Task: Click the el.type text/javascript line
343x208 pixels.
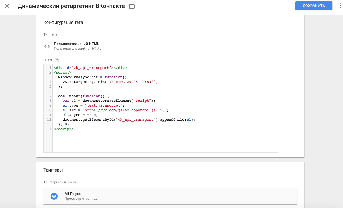Action: coord(93,105)
